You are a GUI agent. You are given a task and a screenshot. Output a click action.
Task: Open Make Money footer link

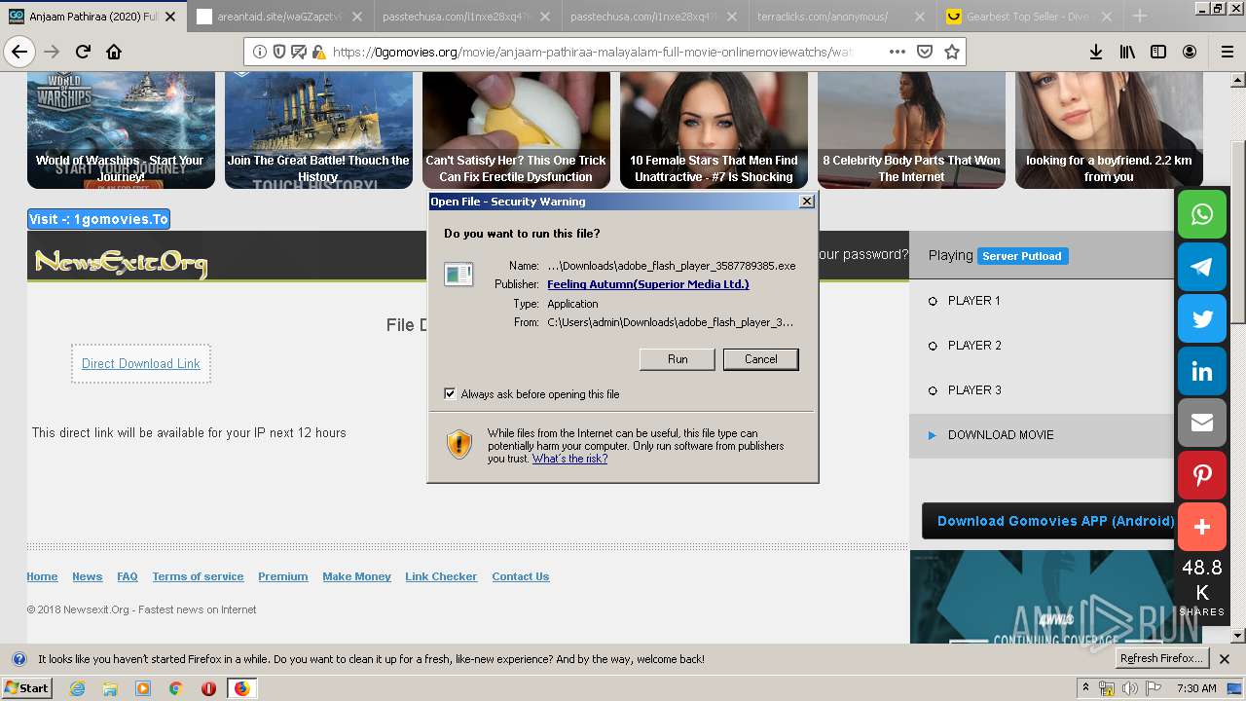[x=356, y=576]
